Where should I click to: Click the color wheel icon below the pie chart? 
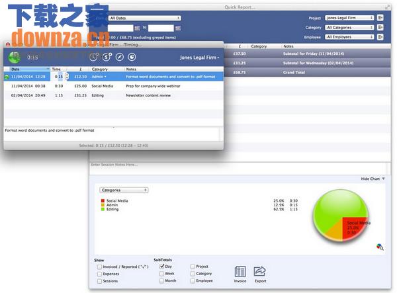pyautogui.click(x=379, y=247)
